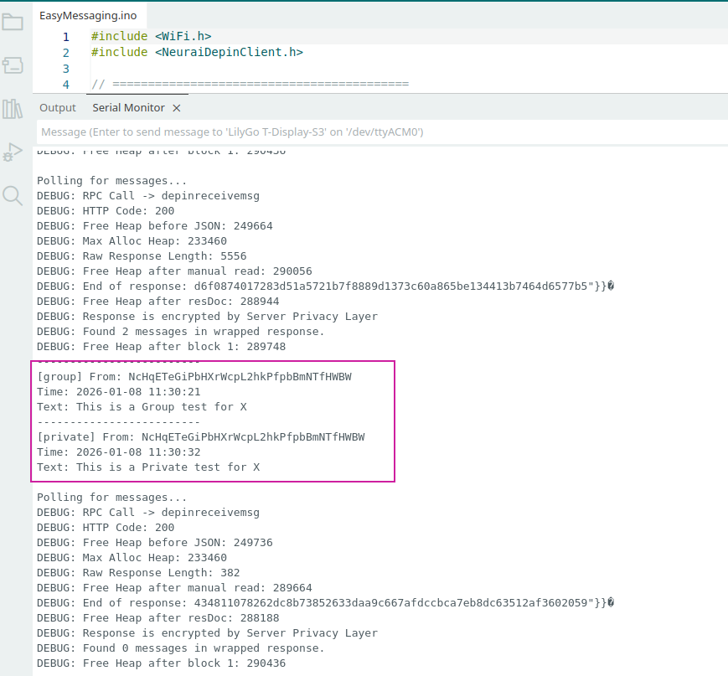Open the Sketchbook folder sidebar icon
The width and height of the screenshot is (728, 676).
click(x=13, y=22)
